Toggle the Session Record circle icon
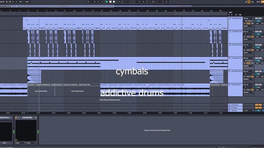The image size is (264, 148). click(131, 2)
